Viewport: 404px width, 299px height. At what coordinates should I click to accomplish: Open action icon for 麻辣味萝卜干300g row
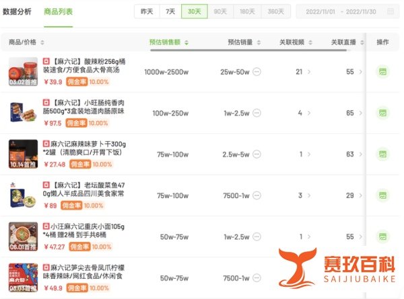pyautogui.click(x=382, y=155)
